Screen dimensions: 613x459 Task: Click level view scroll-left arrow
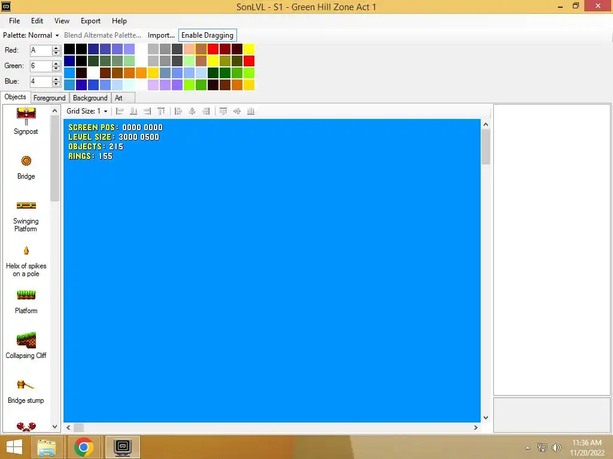click(68, 428)
